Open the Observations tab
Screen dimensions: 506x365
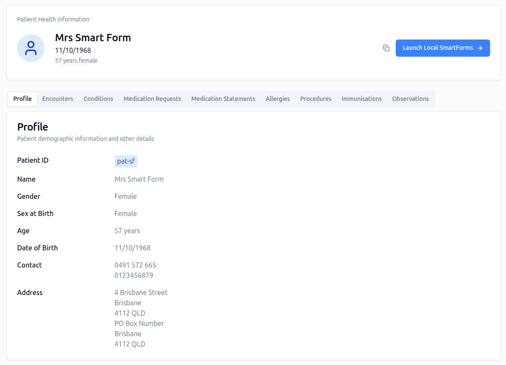tap(410, 99)
